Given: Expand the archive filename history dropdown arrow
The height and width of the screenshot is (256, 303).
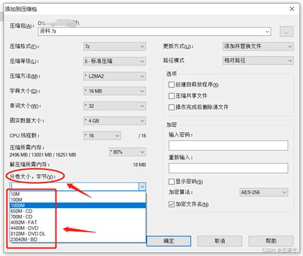Looking at the screenshot, I should coord(267,31).
